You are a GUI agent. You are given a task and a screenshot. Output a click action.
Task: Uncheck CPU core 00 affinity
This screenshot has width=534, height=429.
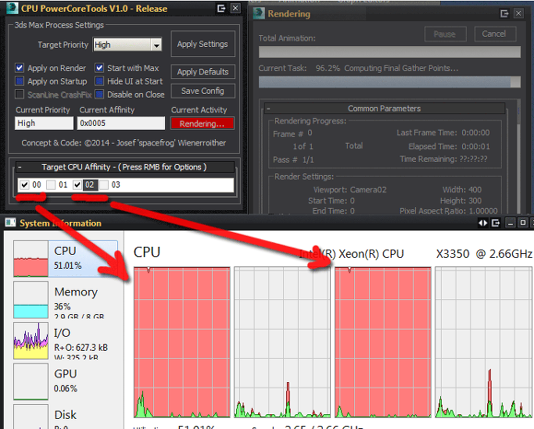point(24,185)
